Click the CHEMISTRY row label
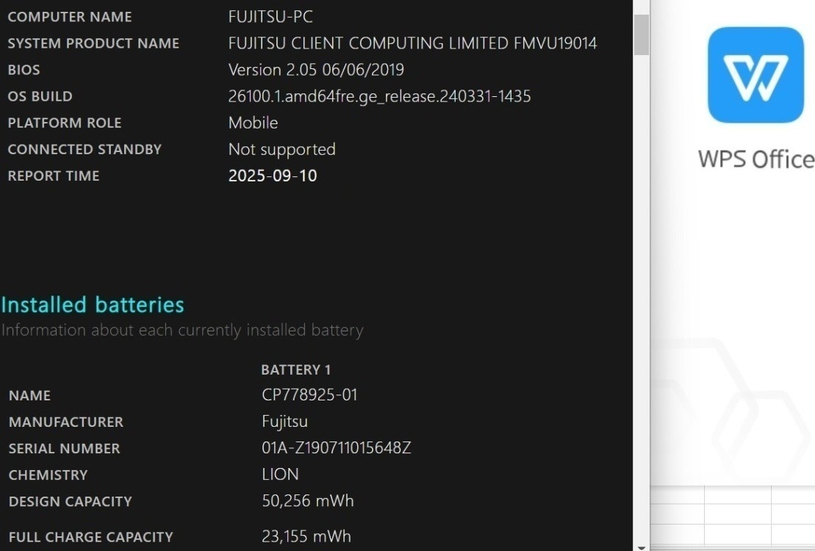815x551 pixels. [x=48, y=475]
